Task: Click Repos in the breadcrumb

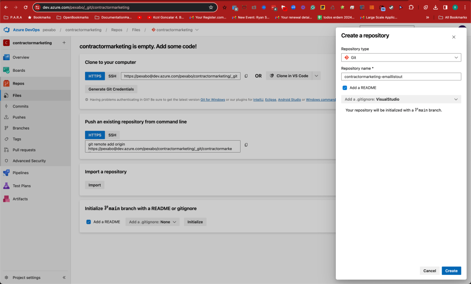Action: click(116, 30)
